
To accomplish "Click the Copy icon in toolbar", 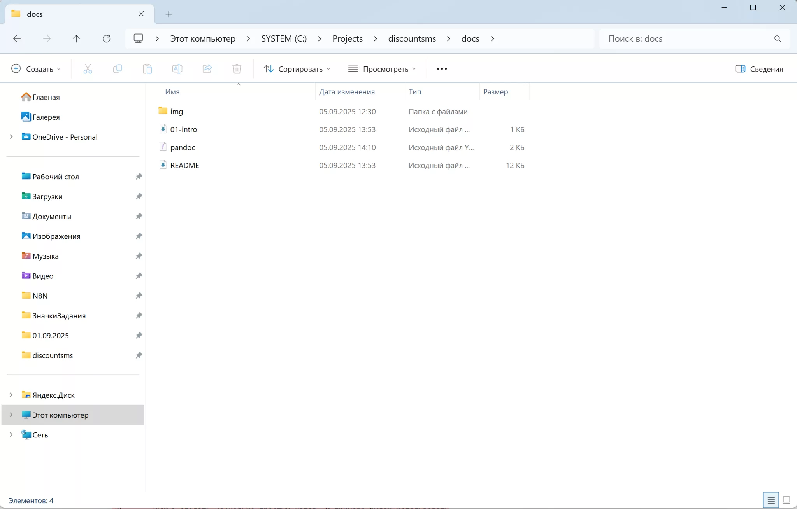I will [118, 69].
